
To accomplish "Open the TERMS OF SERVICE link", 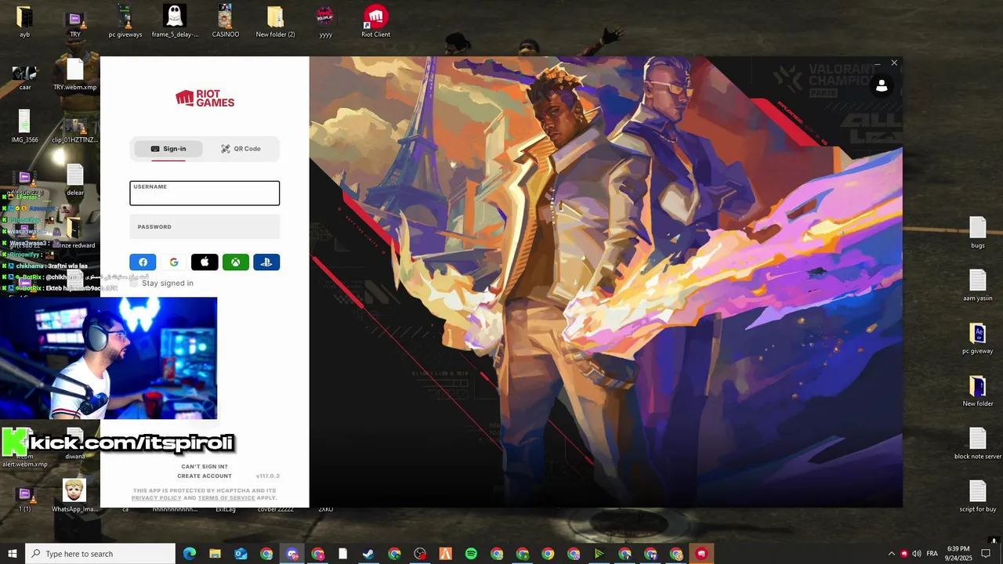I will pyautogui.click(x=226, y=498).
